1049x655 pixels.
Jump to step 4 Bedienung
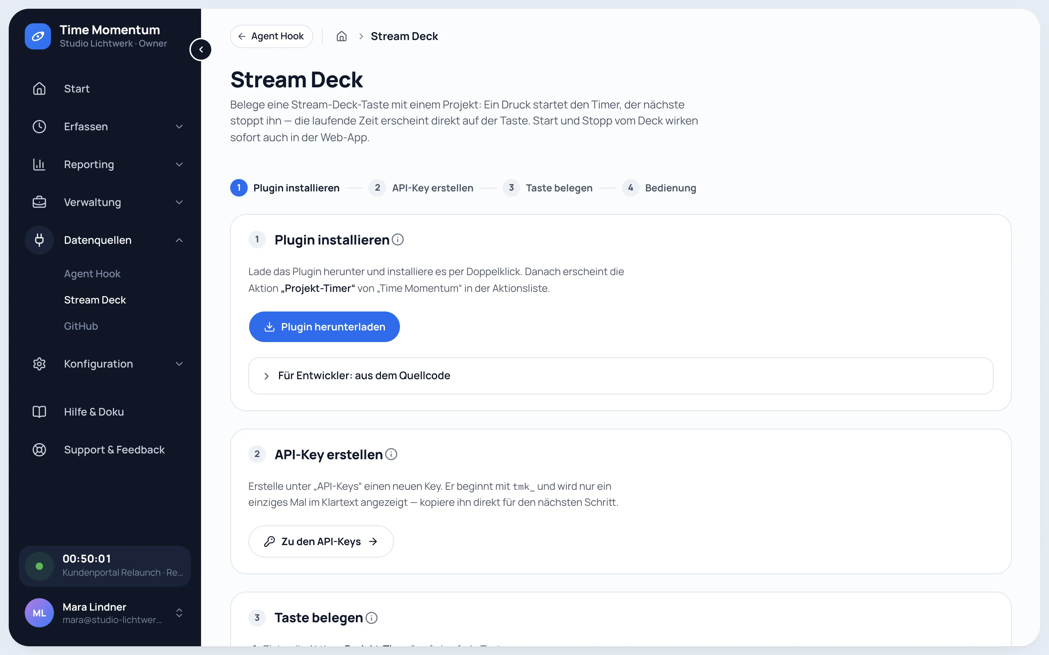(x=659, y=188)
